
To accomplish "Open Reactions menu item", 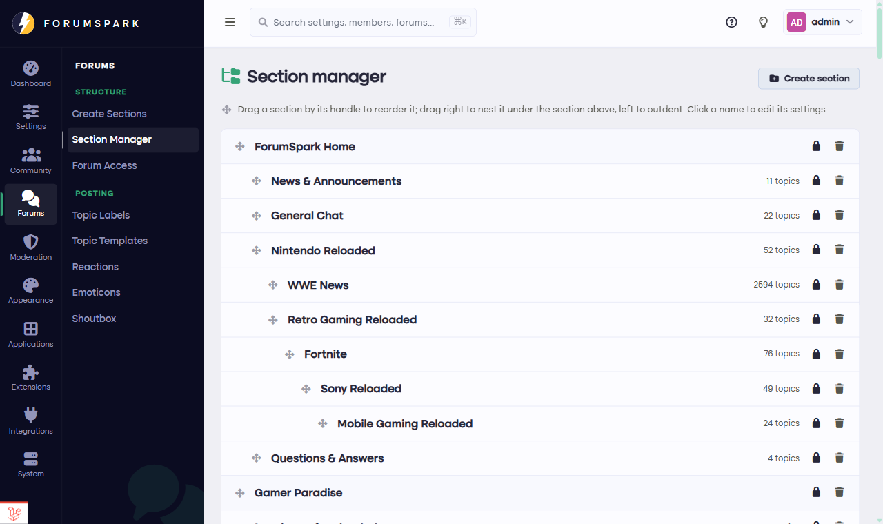I will click(95, 267).
